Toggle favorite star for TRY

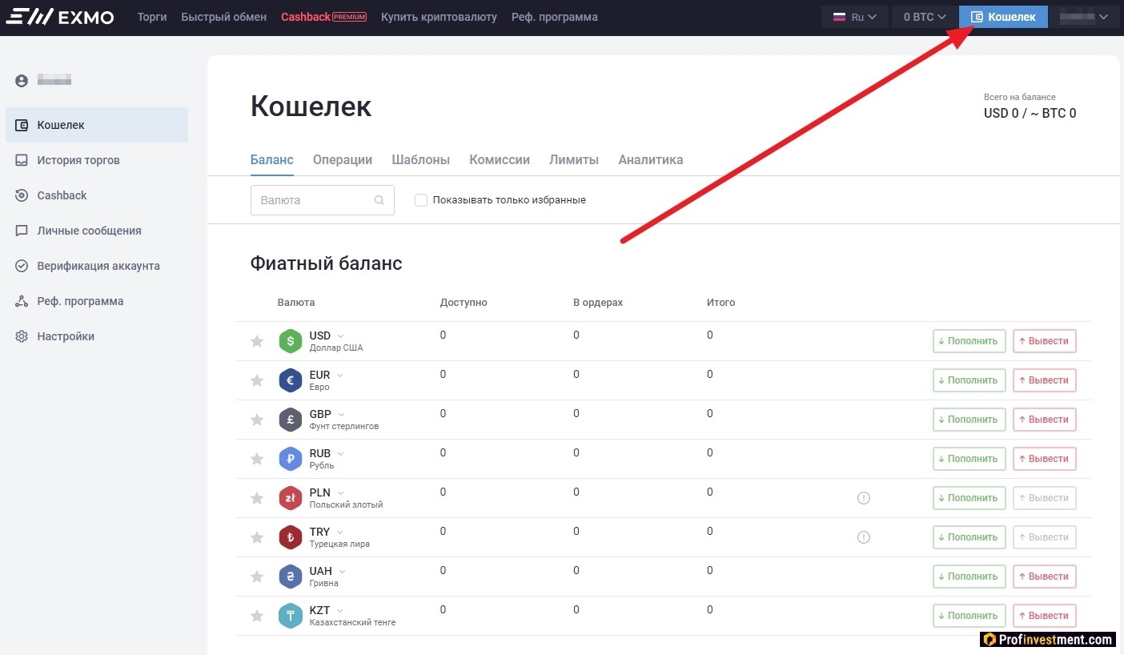[257, 537]
